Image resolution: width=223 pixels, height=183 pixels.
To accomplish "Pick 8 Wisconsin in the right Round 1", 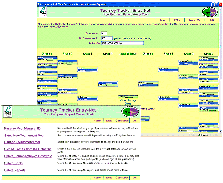I will coord(209,65).
